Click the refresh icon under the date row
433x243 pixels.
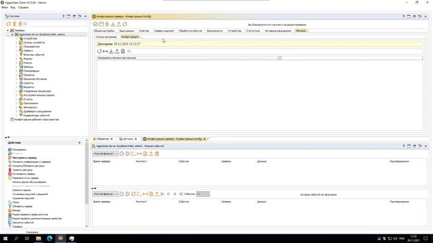click(x=99, y=51)
